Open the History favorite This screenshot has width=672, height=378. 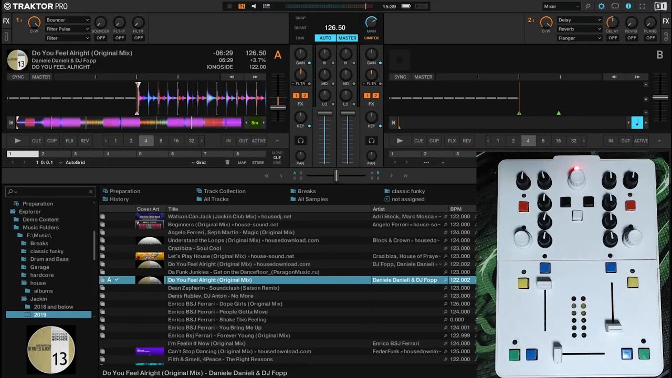(115, 199)
